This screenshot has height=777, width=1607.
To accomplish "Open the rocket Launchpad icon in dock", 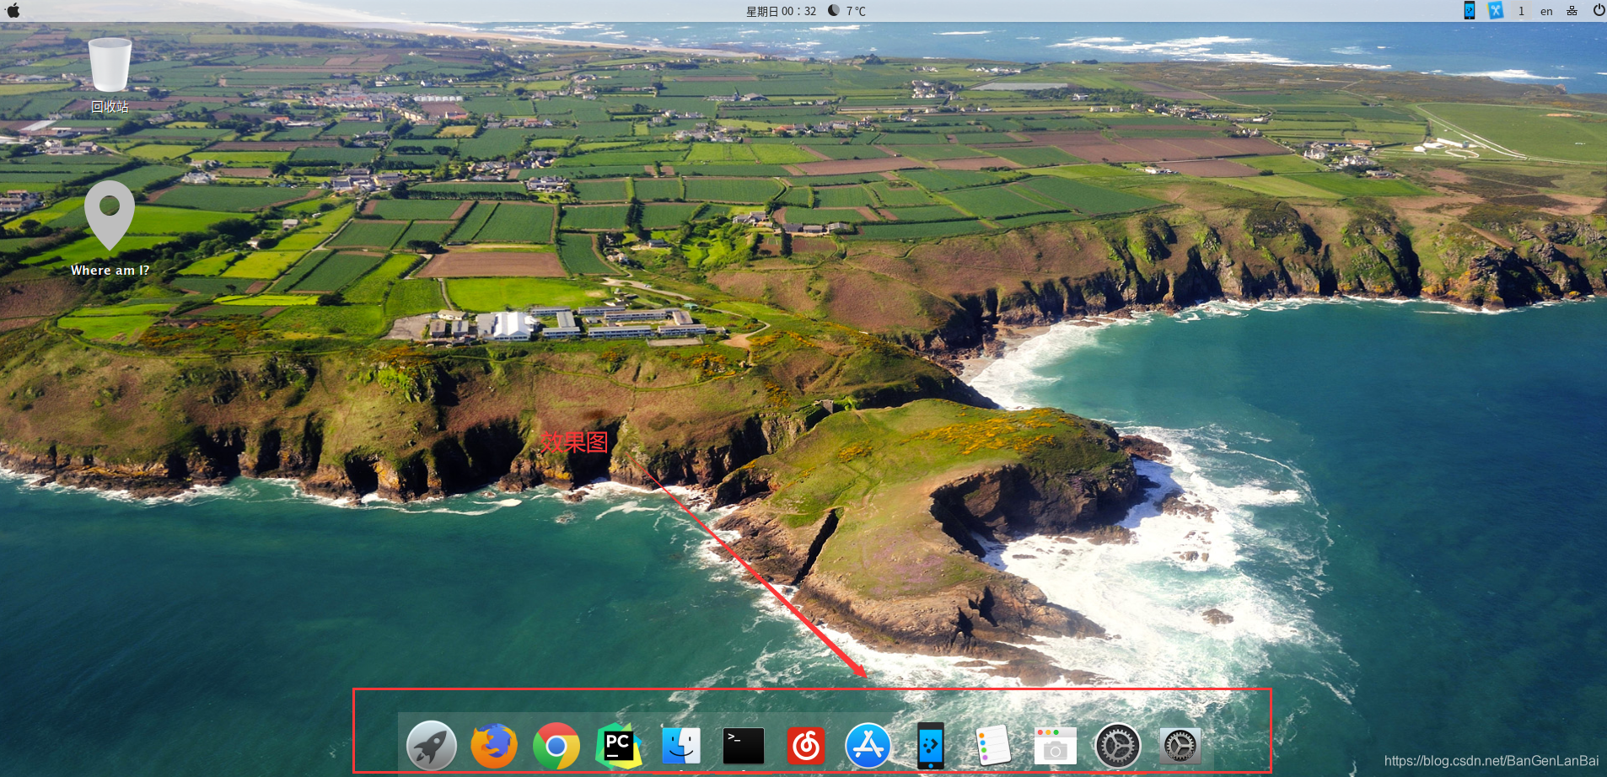I will click(x=432, y=746).
